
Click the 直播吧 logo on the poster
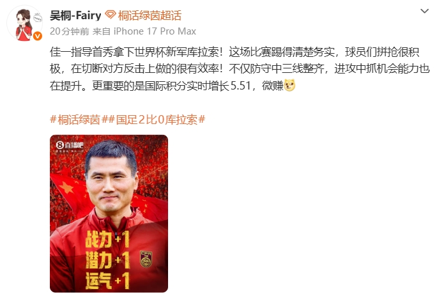click(70, 145)
